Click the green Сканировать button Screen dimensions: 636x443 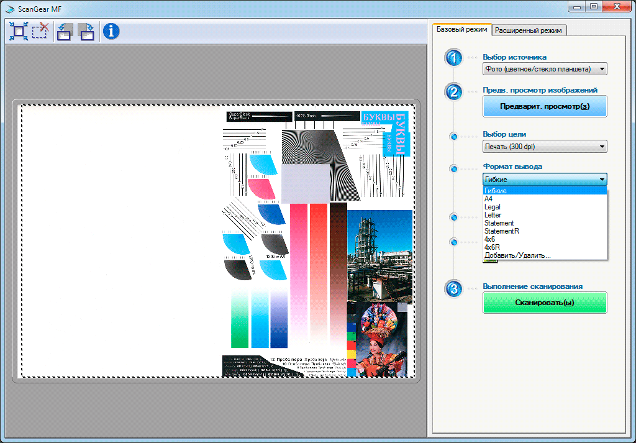pyautogui.click(x=545, y=303)
